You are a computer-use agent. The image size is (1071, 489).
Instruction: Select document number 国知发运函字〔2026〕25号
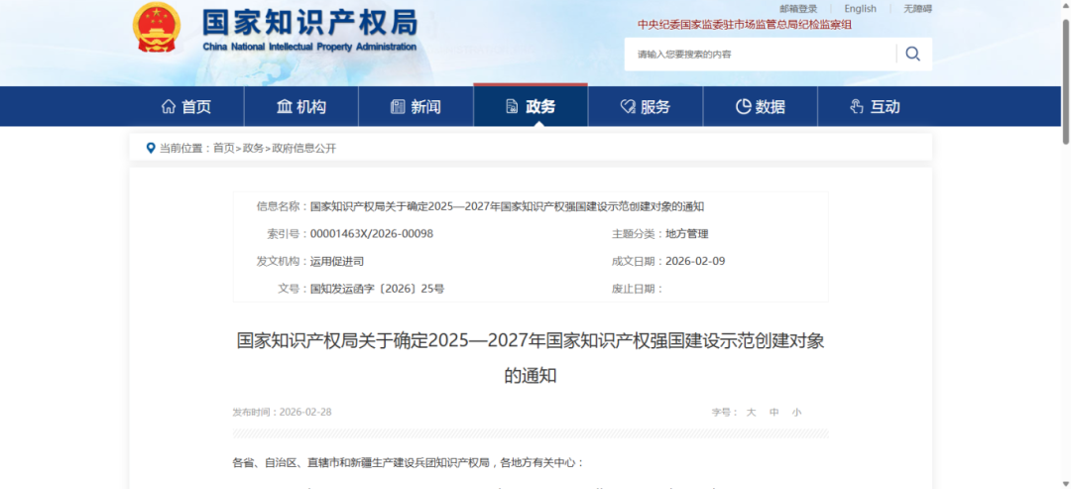pos(377,289)
